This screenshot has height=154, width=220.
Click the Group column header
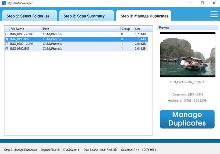(127, 29)
